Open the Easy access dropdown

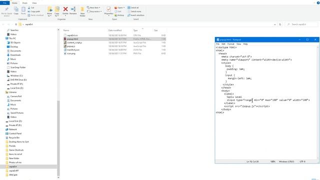coord(94,11)
